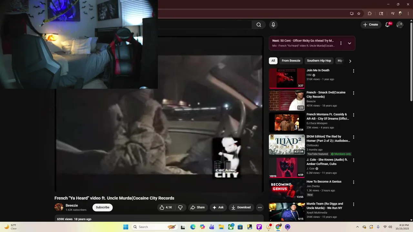Click the Windows taskbar search box
The height and width of the screenshot is (232, 413).
pos(154,227)
